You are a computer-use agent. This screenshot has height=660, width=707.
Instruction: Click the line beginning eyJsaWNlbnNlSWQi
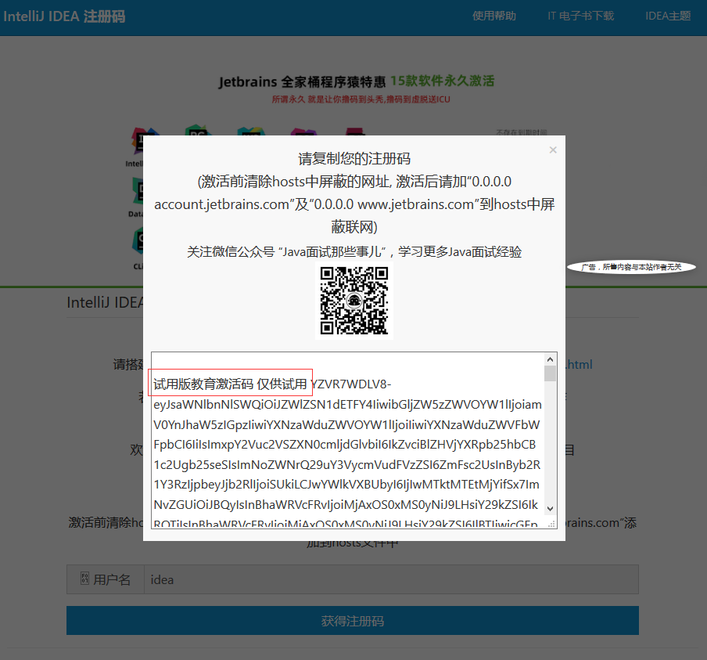pyautogui.click(x=348, y=405)
